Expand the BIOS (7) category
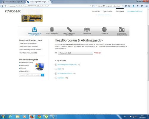 [56, 69]
